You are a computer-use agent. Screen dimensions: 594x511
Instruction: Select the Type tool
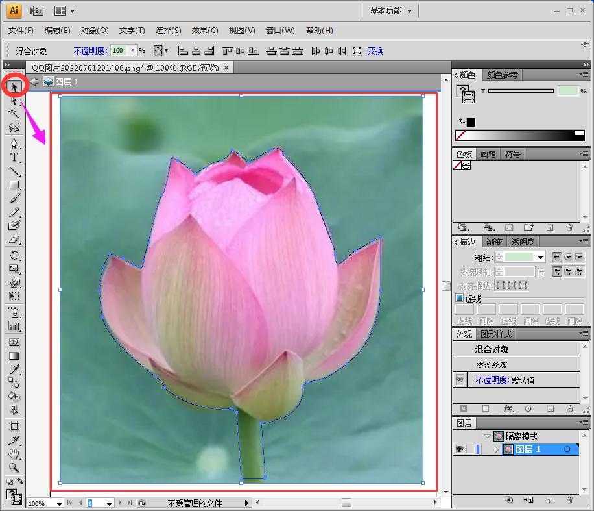coord(14,157)
